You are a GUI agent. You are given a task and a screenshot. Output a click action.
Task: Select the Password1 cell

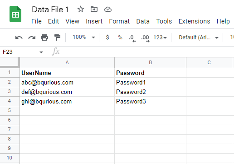(150, 82)
